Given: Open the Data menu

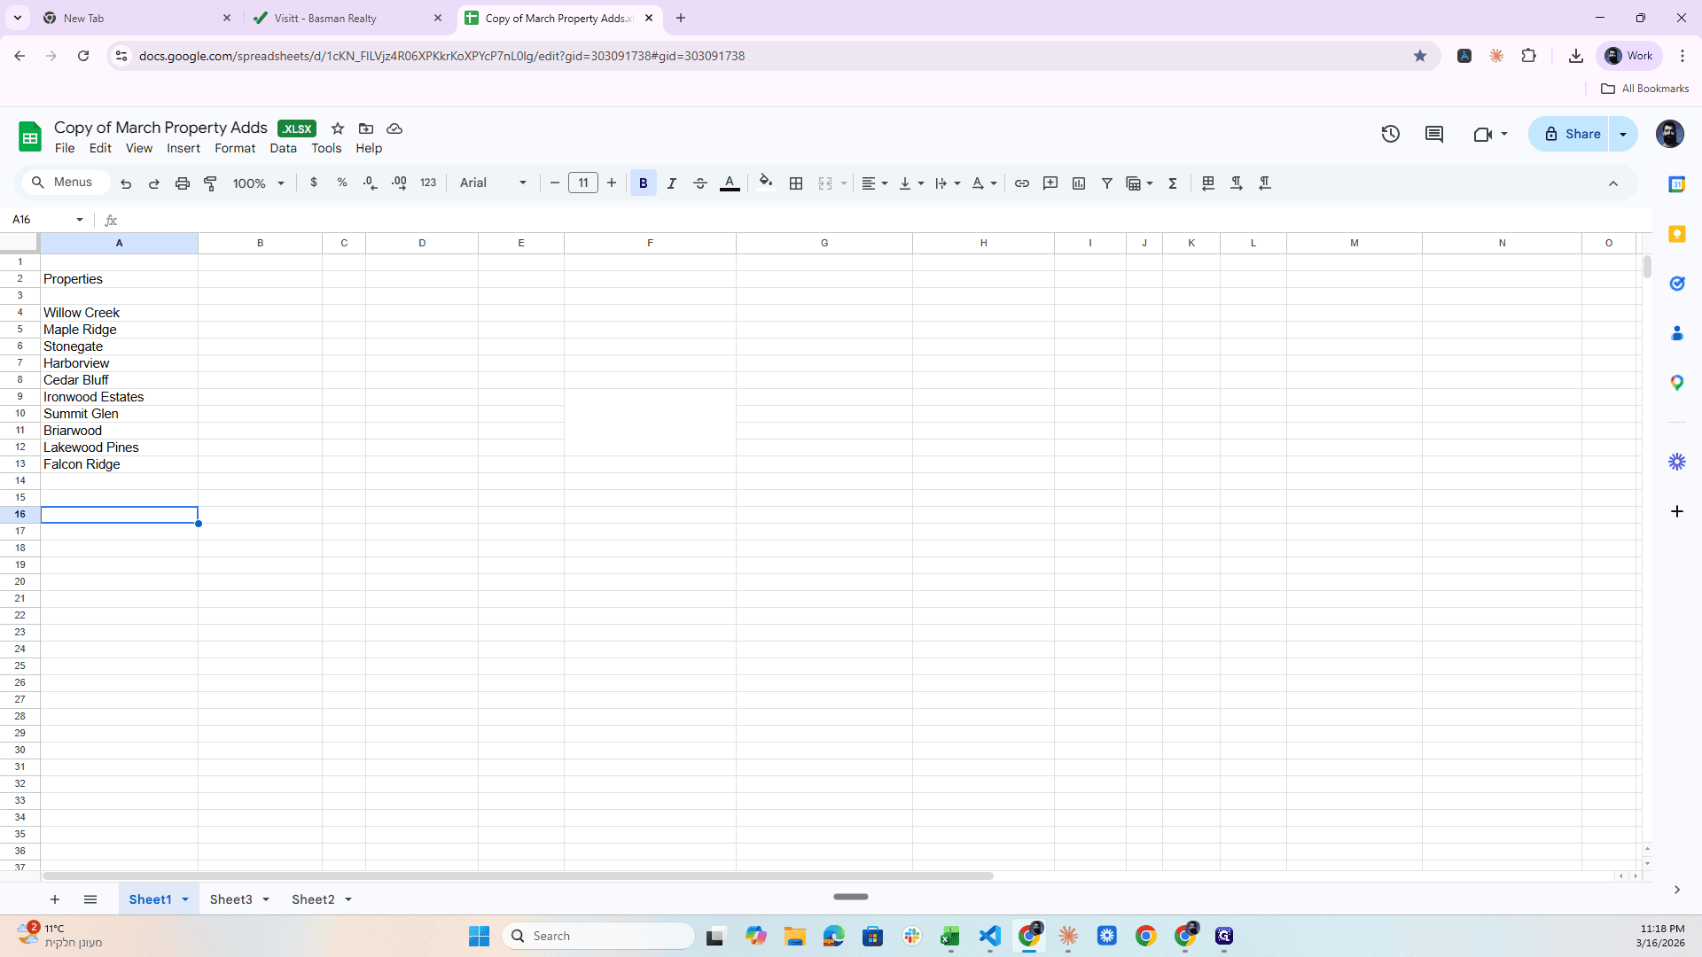Looking at the screenshot, I should point(284,148).
